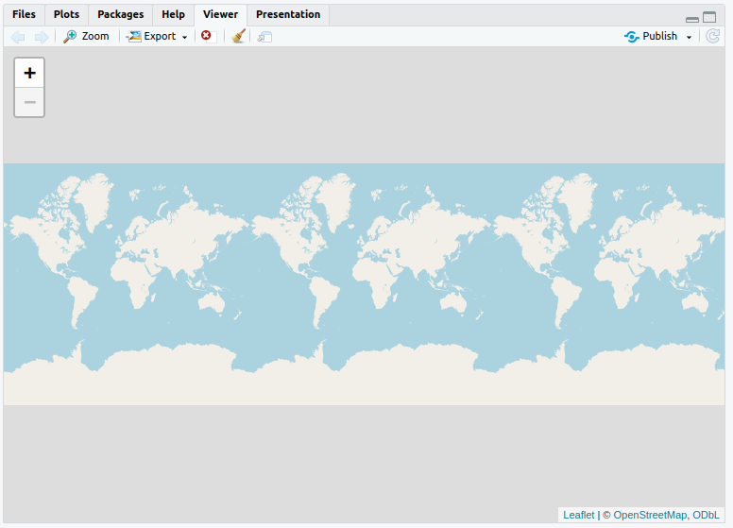
Task: Zoom out the Leaflet map
Action: click(x=29, y=102)
